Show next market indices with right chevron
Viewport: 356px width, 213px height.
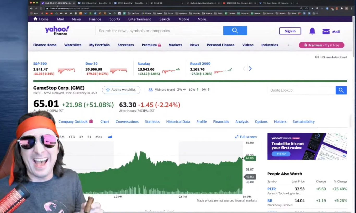pos(250,69)
